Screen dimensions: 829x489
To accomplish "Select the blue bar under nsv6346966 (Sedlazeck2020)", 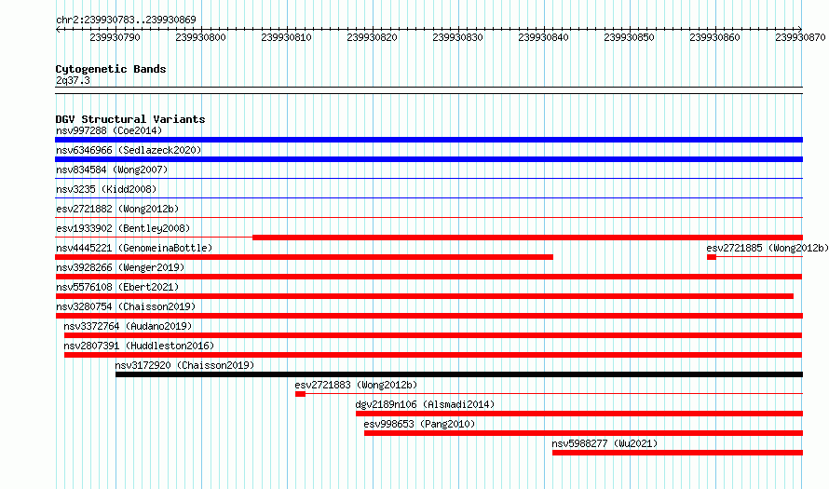I will click(428, 159).
